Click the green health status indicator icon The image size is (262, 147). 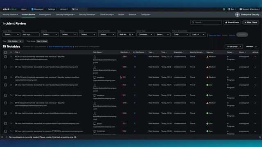point(224,9)
